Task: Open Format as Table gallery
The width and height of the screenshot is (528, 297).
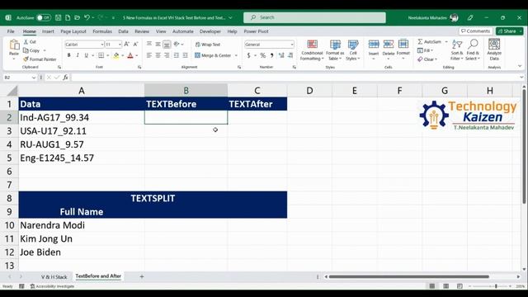Action: (x=335, y=50)
